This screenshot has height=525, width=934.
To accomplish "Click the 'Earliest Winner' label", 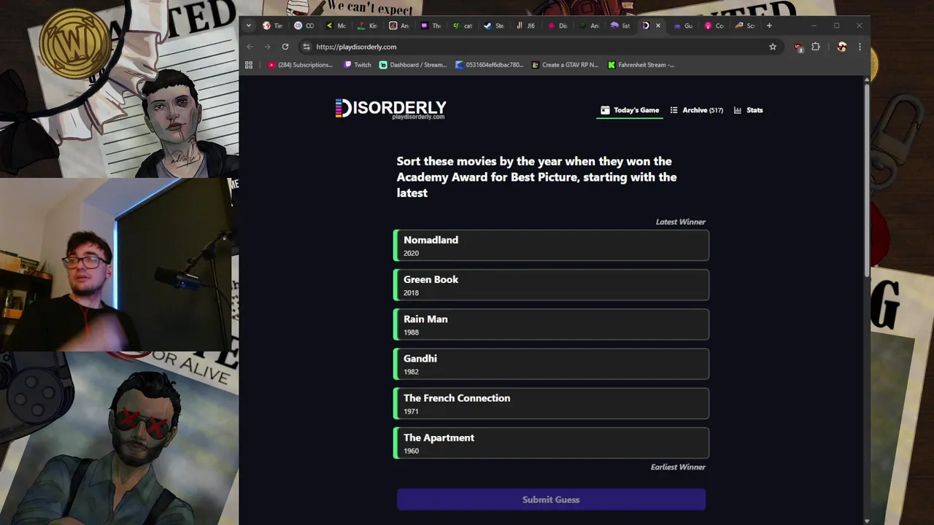I will [x=678, y=467].
